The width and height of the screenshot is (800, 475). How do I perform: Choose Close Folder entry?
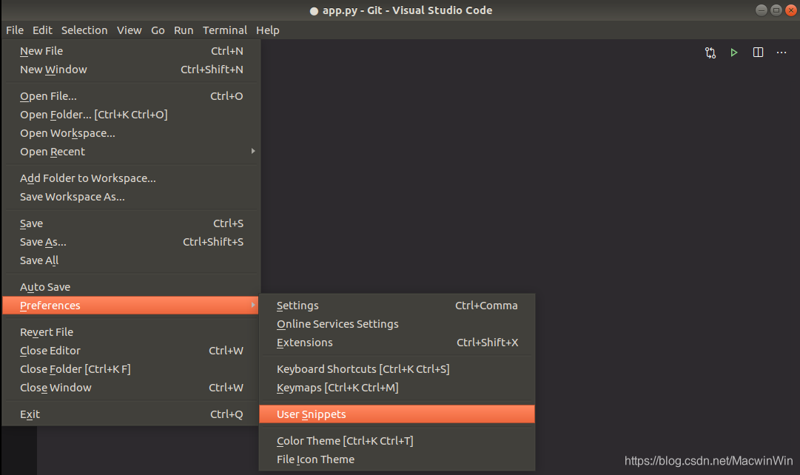tap(132, 369)
